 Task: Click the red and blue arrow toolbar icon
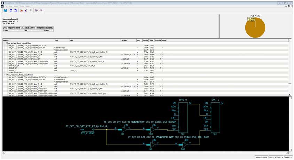(26, 10)
